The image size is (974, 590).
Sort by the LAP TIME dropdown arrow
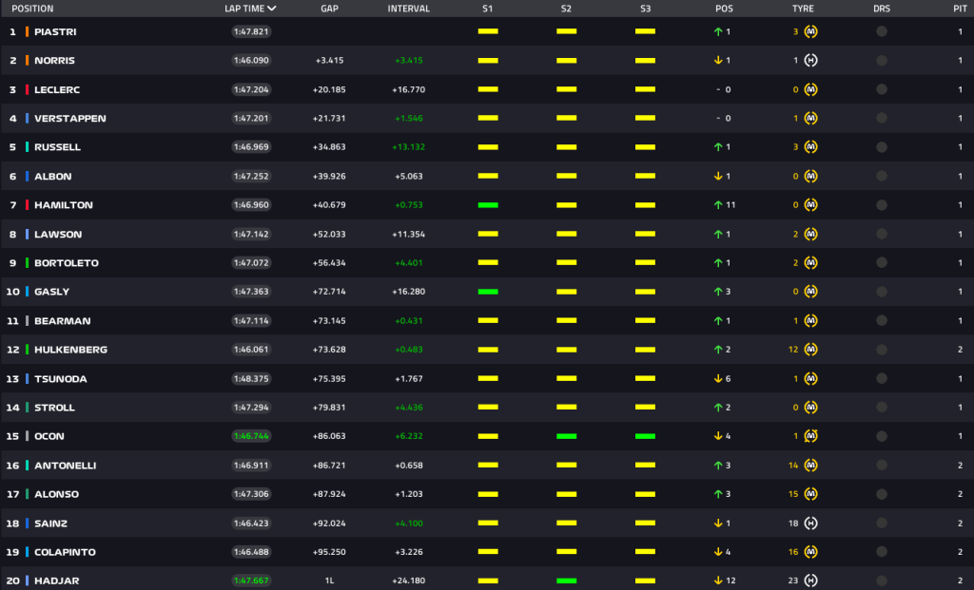tap(272, 9)
